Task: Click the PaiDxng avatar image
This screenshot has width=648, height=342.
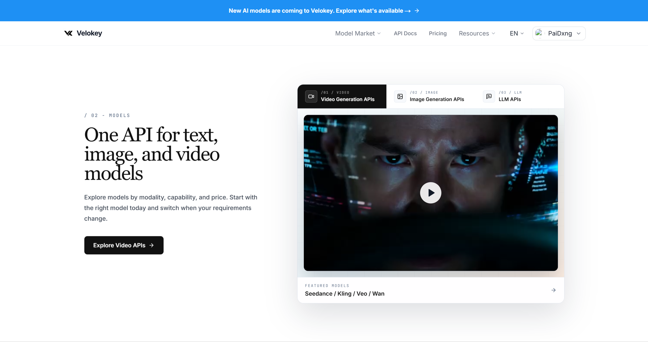Action: tap(539, 33)
